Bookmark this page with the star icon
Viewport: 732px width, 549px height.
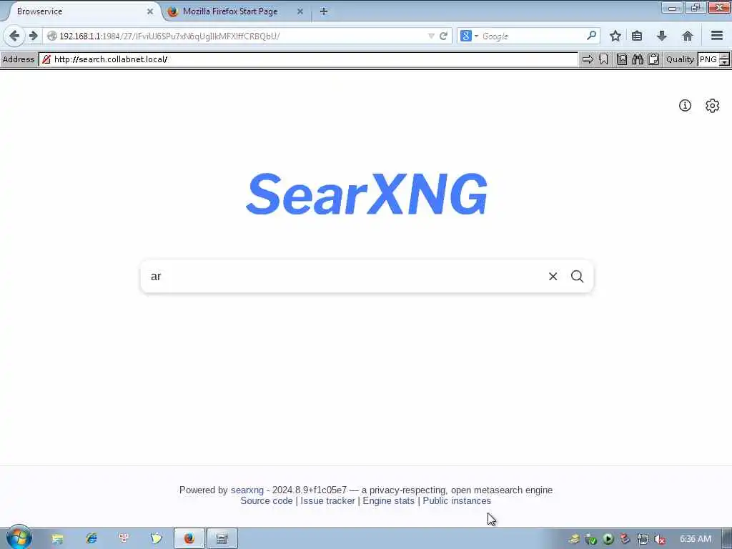click(x=615, y=36)
